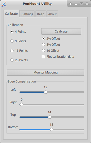Click the PenMount pen app icon
Viewport: 91px width, 143px height.
[x=4, y=4]
